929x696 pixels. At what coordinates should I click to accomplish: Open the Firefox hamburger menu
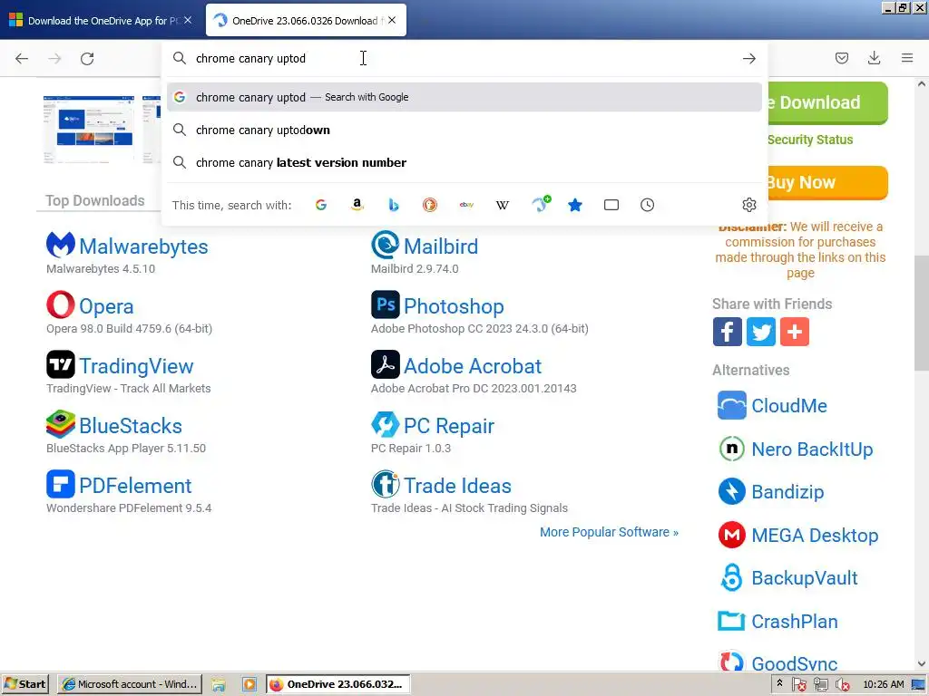tap(907, 58)
